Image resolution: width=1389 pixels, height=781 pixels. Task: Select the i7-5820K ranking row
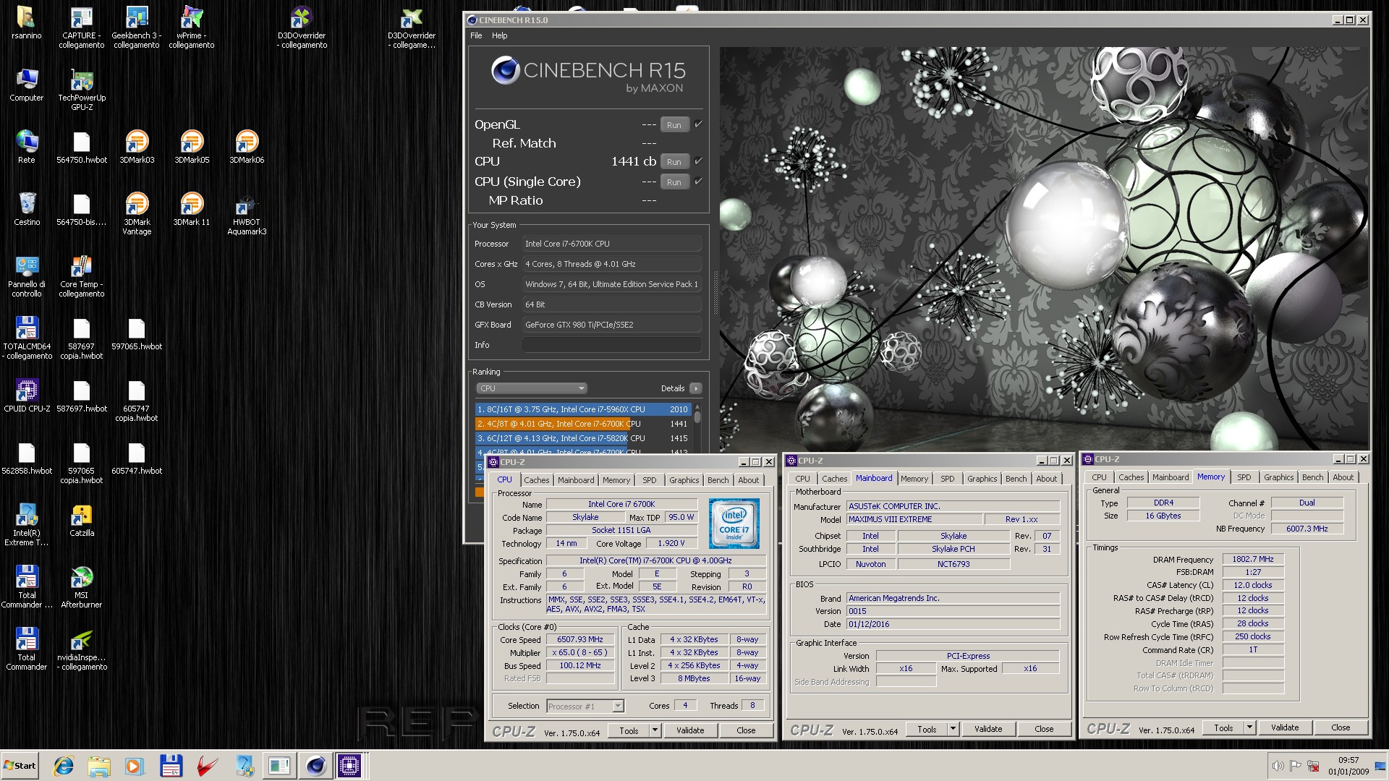click(583, 438)
